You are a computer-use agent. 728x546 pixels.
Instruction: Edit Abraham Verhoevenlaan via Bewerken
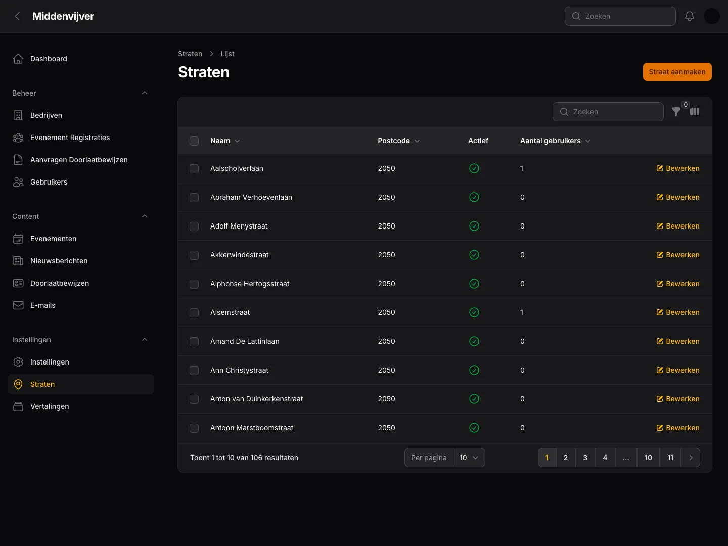[678, 197]
